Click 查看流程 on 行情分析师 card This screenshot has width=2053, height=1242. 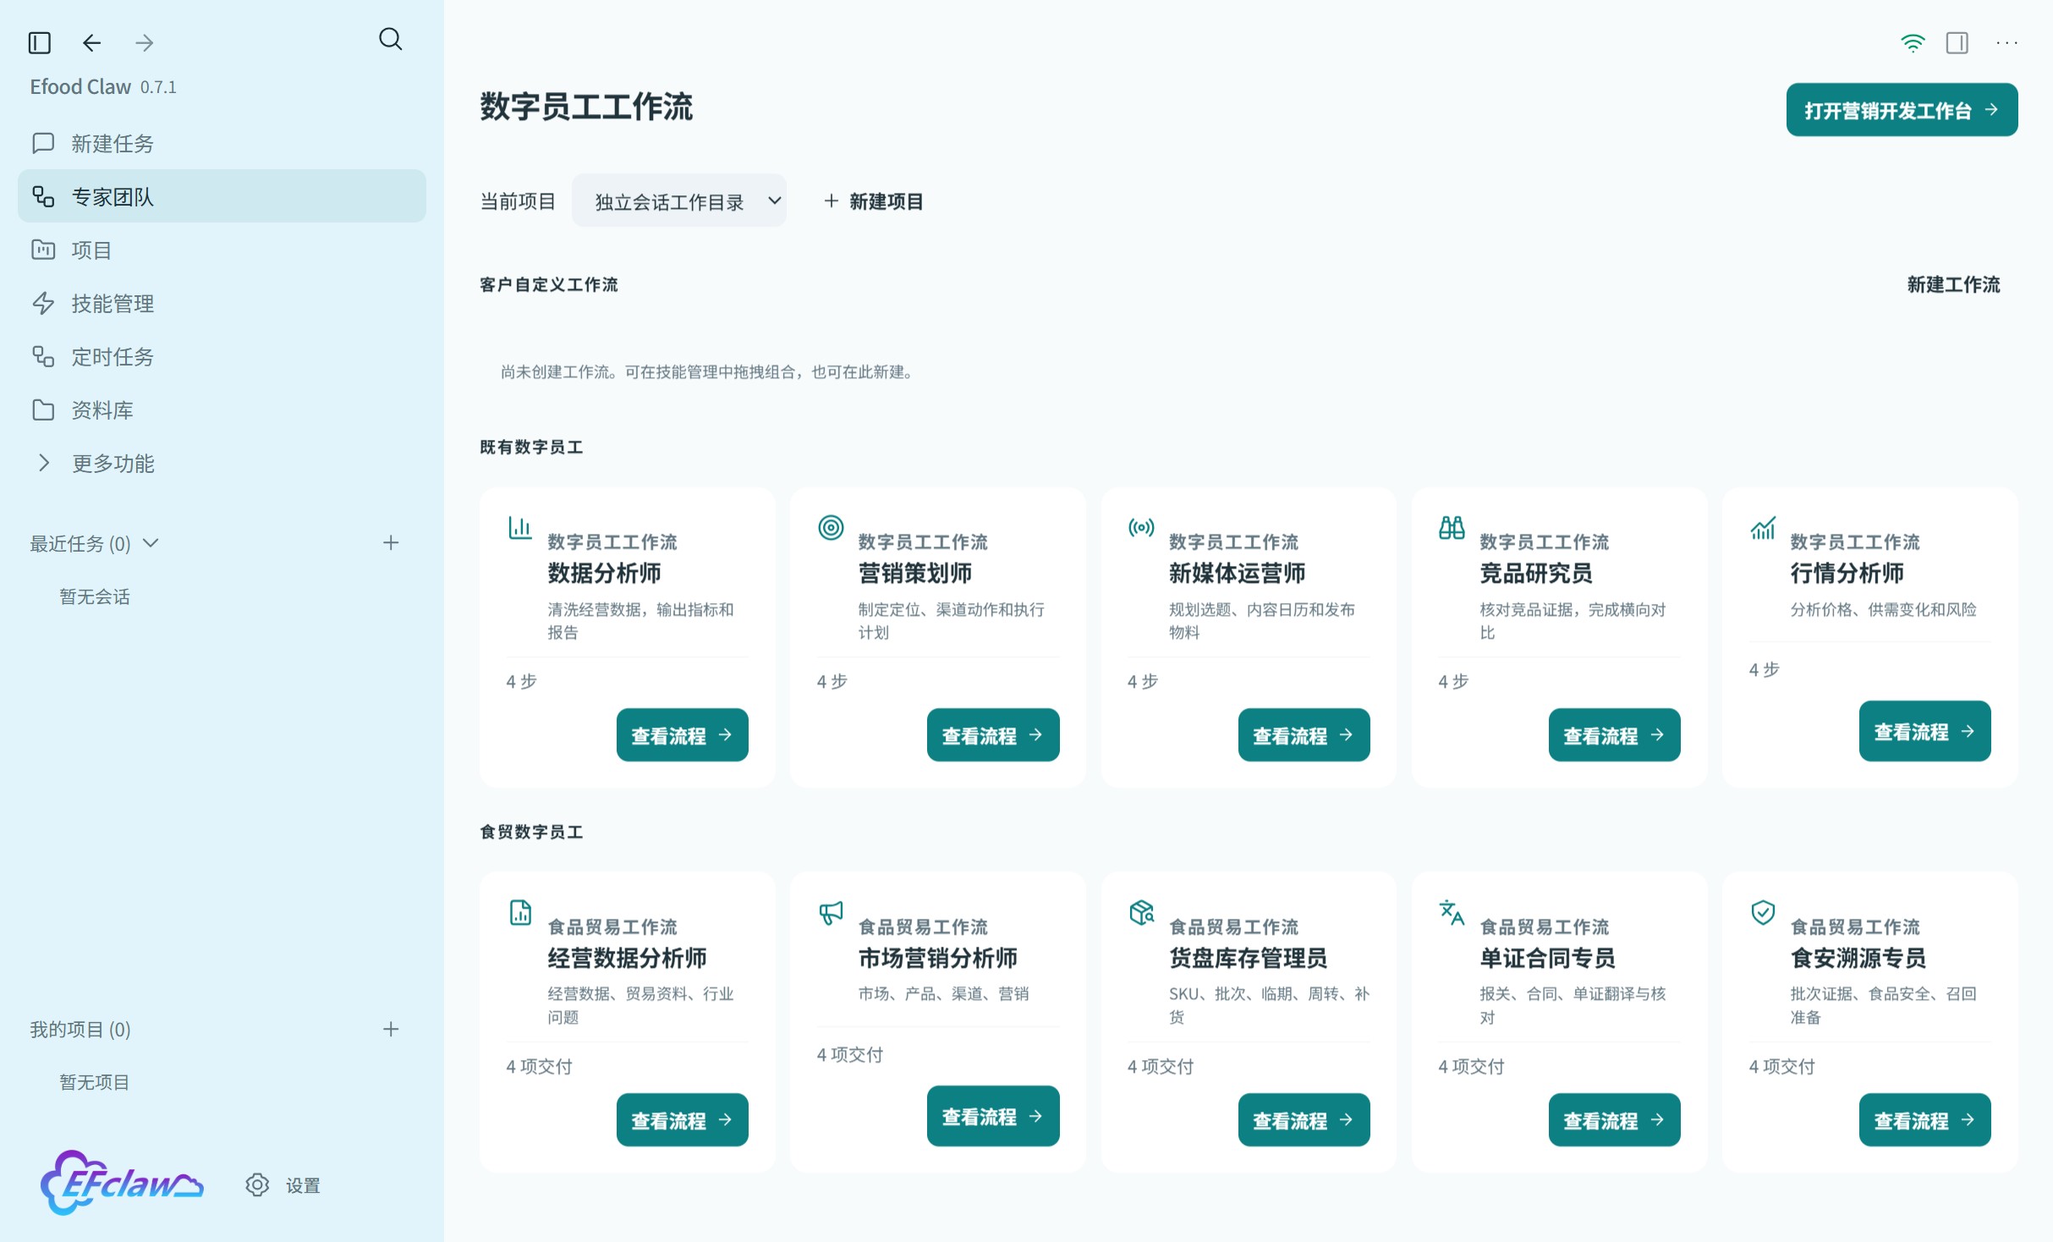pos(1924,731)
